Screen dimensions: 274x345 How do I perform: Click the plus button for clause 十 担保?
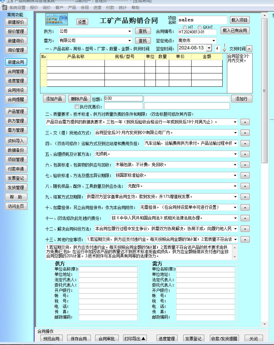click(245, 208)
